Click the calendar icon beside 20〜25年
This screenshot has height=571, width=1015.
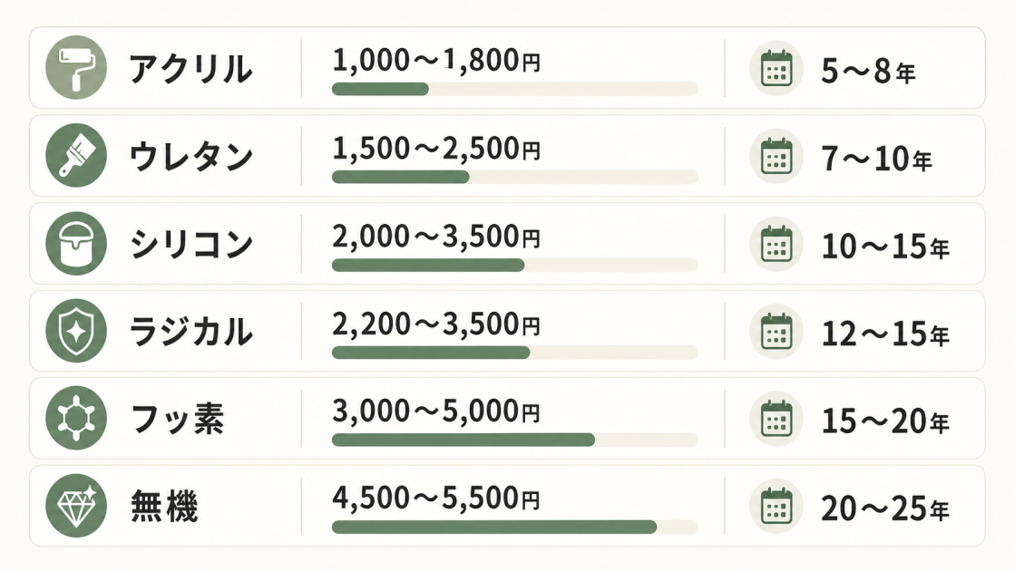tap(776, 507)
